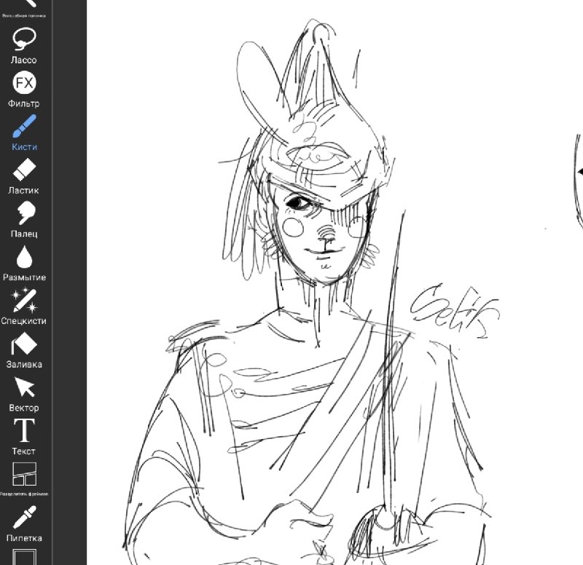This screenshot has width=583, height=565.
Task: Open the Фильтр (FX Filter) tool
Action: click(24, 90)
